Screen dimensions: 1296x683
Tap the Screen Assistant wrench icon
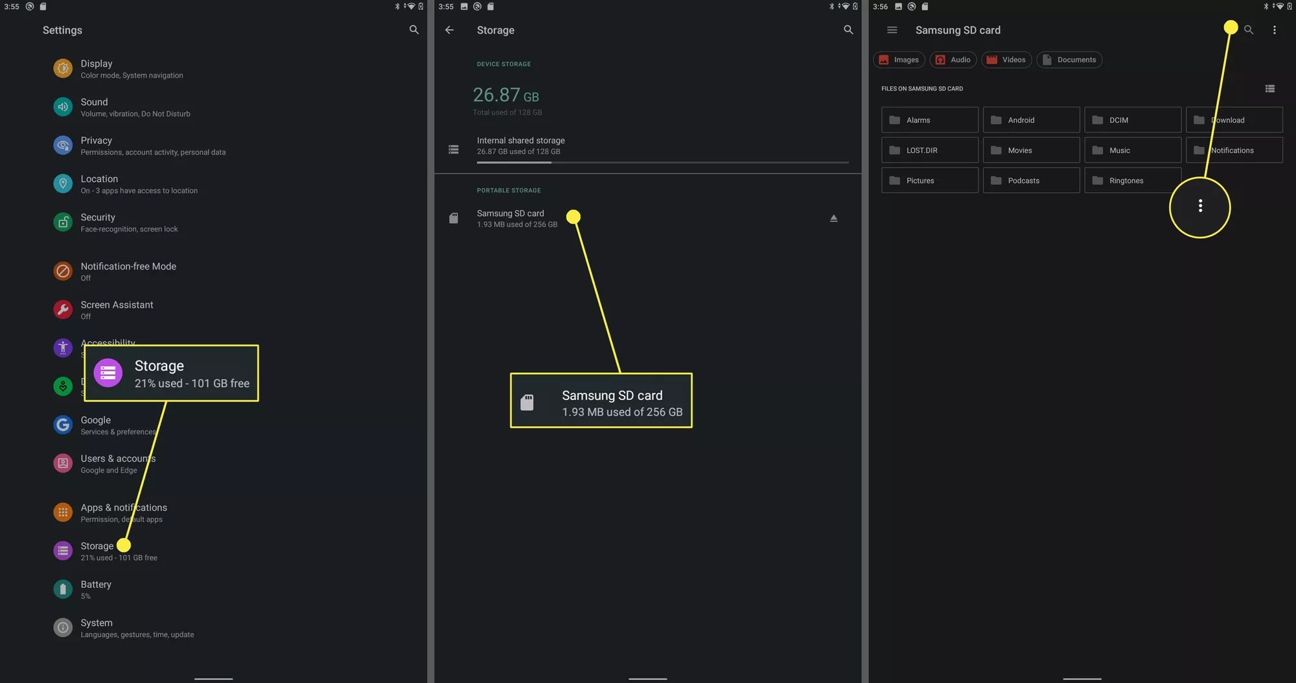(63, 309)
